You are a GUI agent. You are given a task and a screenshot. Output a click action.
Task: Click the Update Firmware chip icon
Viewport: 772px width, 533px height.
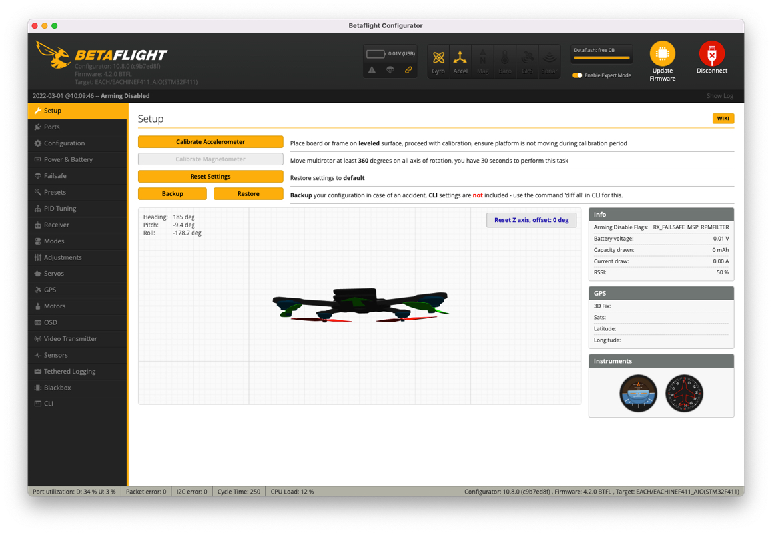(662, 53)
